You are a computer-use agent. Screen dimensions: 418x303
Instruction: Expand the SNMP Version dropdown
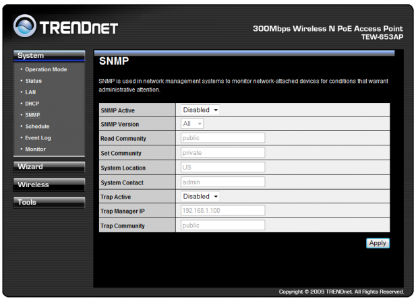[x=192, y=124]
